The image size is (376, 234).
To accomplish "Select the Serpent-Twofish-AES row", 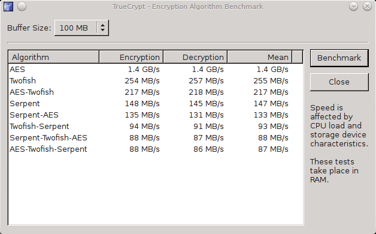I will (x=156, y=138).
